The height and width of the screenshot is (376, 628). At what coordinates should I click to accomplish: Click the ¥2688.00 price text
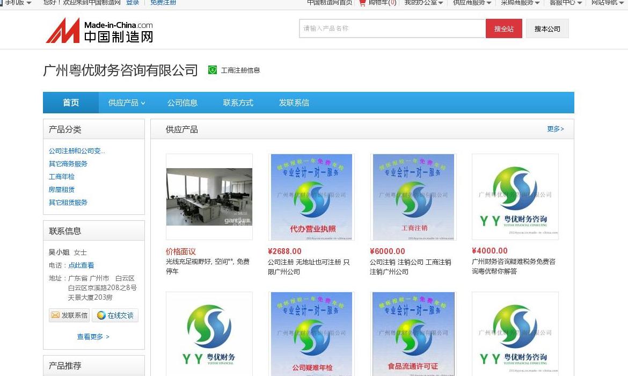285,251
